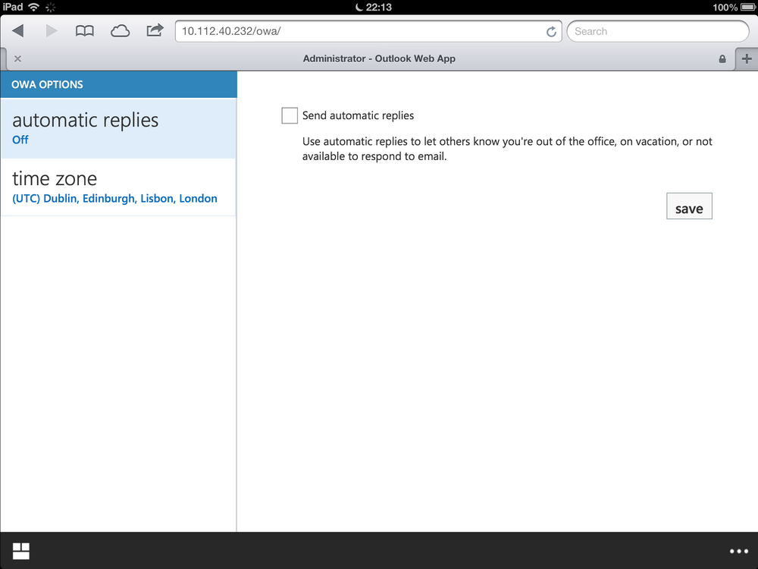This screenshot has width=758, height=569.
Task: Click the (UTC) Dublin, Edinburgh, Lisbon, London link
Action: click(x=114, y=199)
